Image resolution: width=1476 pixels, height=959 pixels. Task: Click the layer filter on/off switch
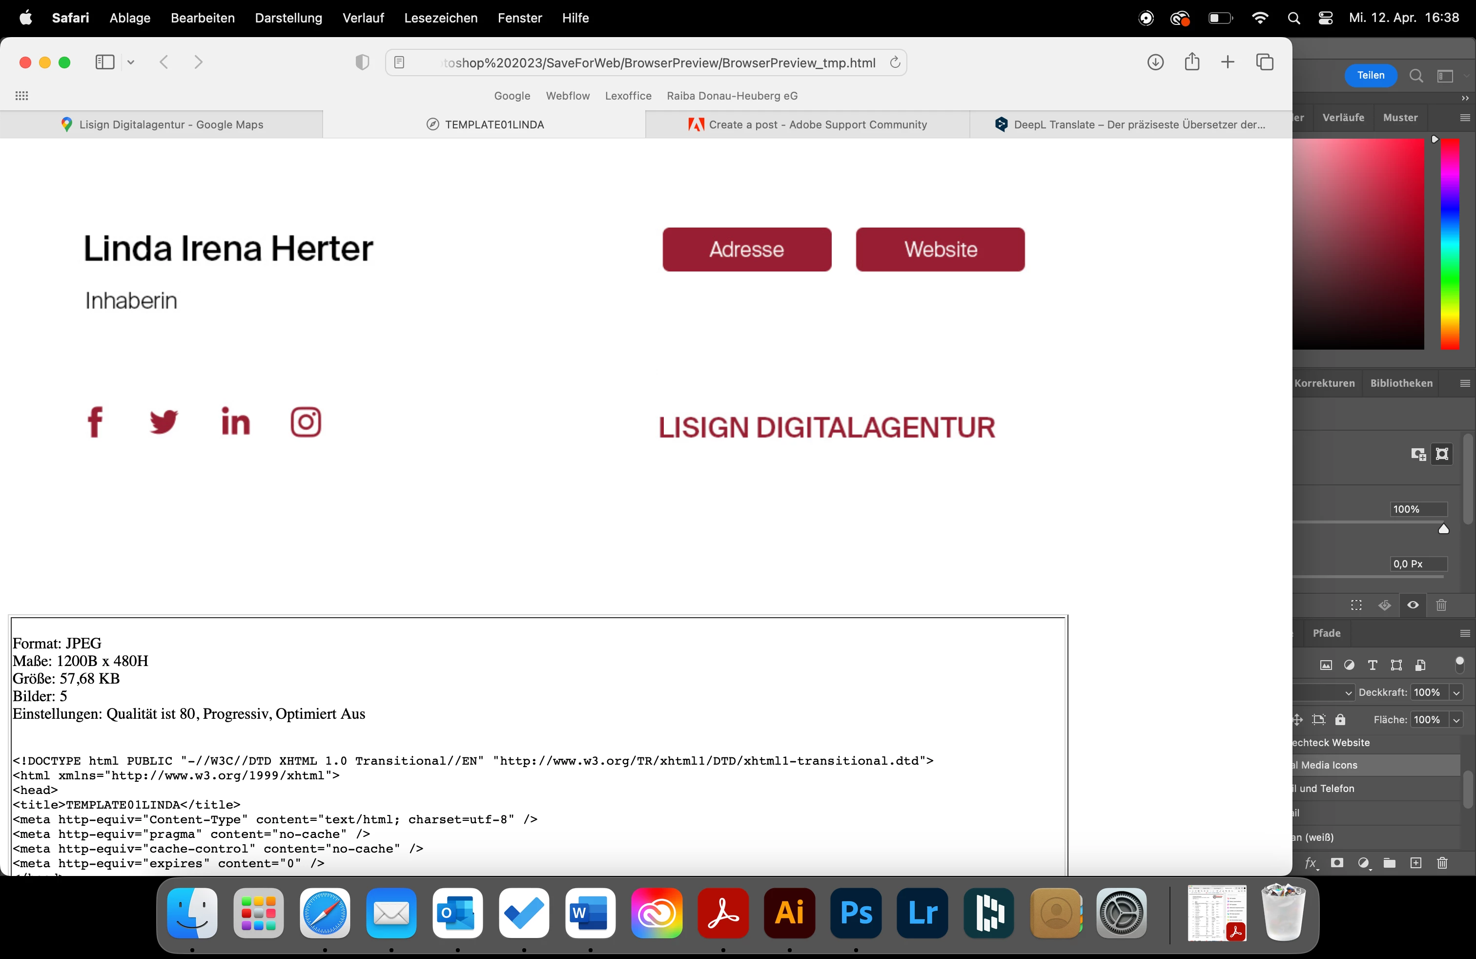[1459, 665]
